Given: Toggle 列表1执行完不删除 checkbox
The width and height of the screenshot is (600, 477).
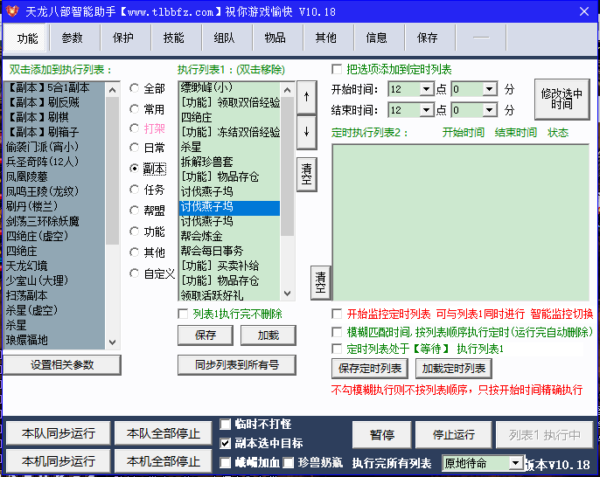Looking at the screenshot, I should pyautogui.click(x=183, y=314).
